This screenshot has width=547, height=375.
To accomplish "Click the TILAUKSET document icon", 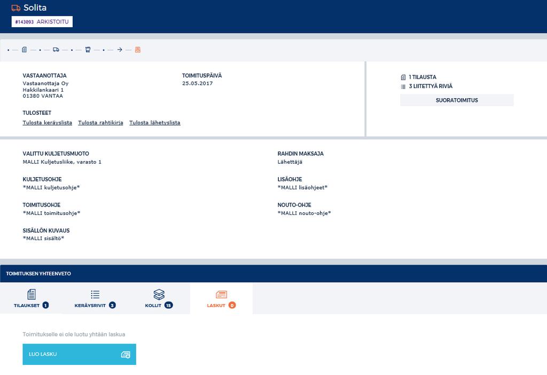I will (32, 294).
